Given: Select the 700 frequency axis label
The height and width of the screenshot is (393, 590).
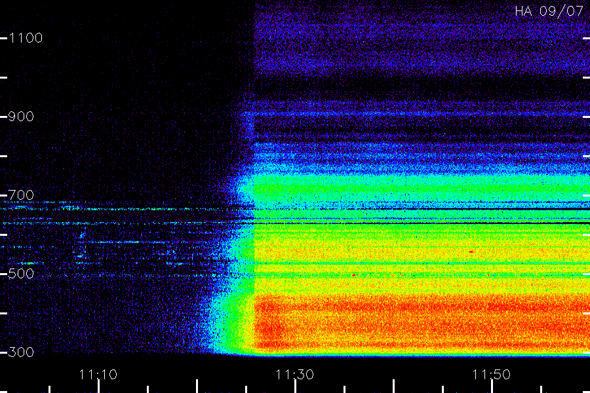Looking at the screenshot, I should (21, 195).
